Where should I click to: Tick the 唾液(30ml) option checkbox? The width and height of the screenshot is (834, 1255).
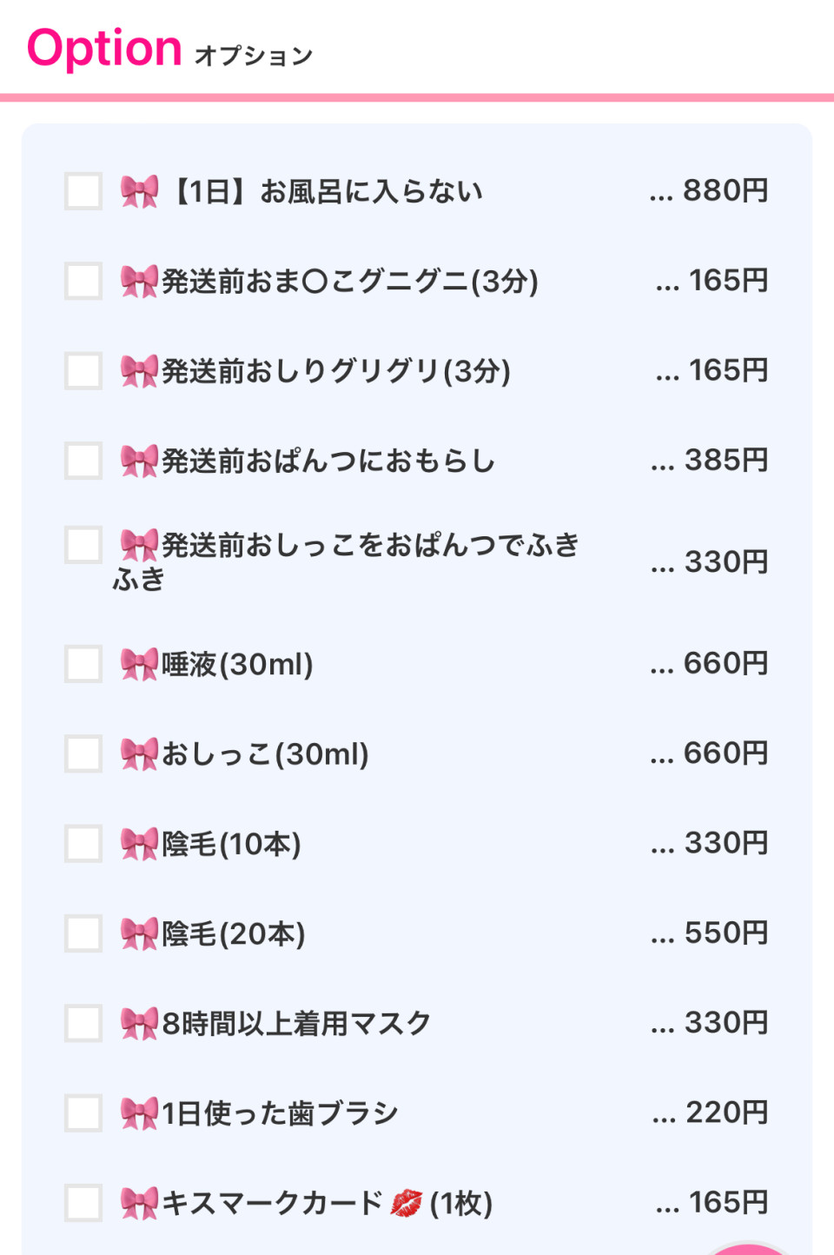tap(83, 664)
